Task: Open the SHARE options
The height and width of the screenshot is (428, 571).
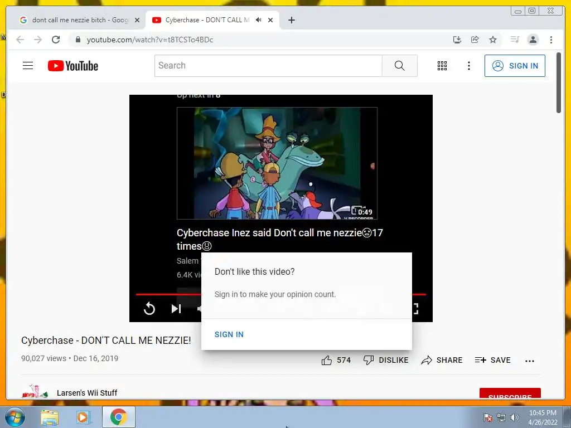Action: [442, 361]
